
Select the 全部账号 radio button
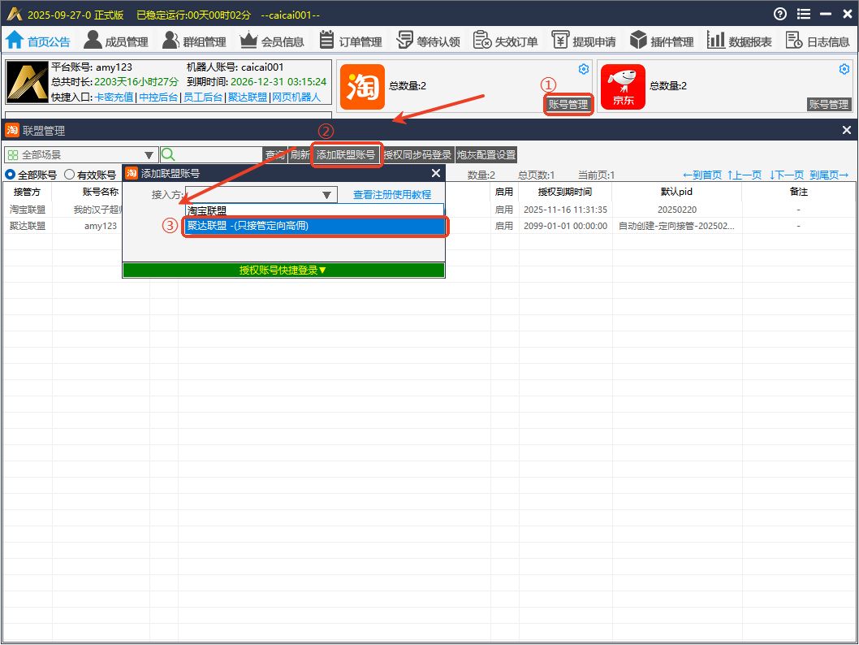pos(11,175)
